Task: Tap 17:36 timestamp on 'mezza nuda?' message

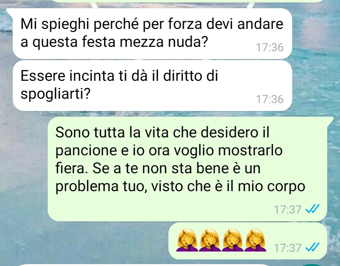Action: (270, 47)
